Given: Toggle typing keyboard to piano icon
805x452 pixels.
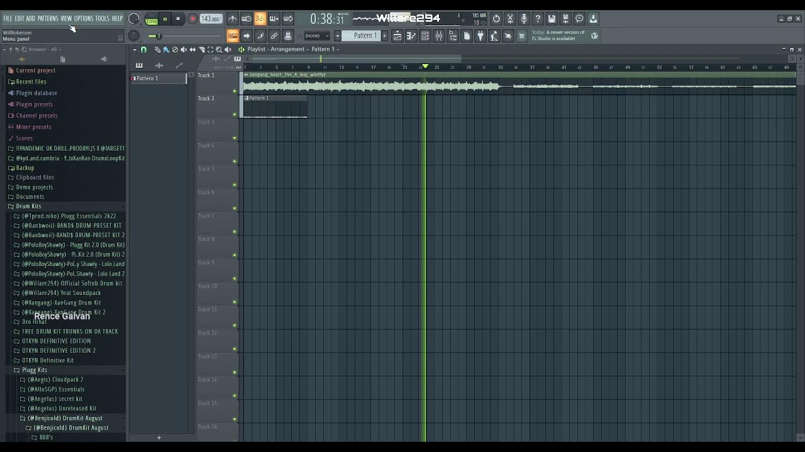Looking at the screenshot, I should (233, 36).
